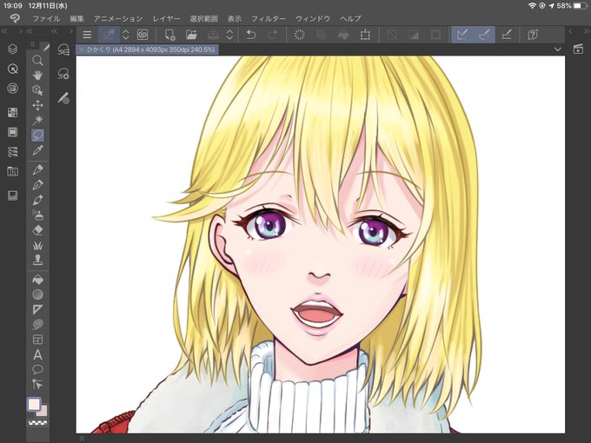
Task: Open the help question mark icon
Action: 533,35
